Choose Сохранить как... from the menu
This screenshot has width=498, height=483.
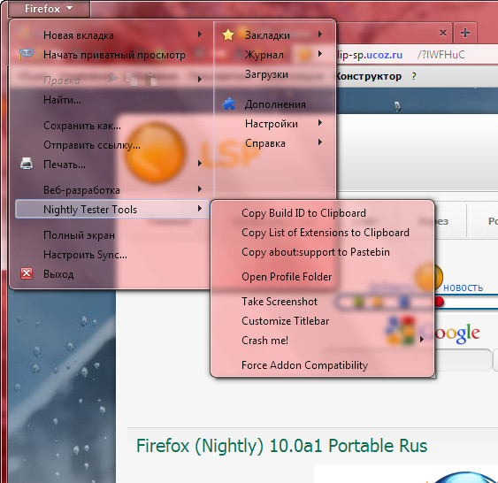(x=82, y=126)
